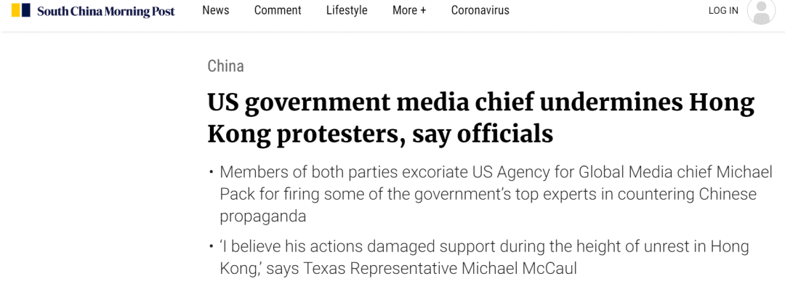The height and width of the screenshot is (300, 785).
Task: Open the News menu item
Action: pos(216,10)
